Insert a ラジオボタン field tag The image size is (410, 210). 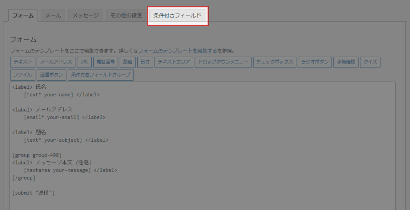pos(315,62)
